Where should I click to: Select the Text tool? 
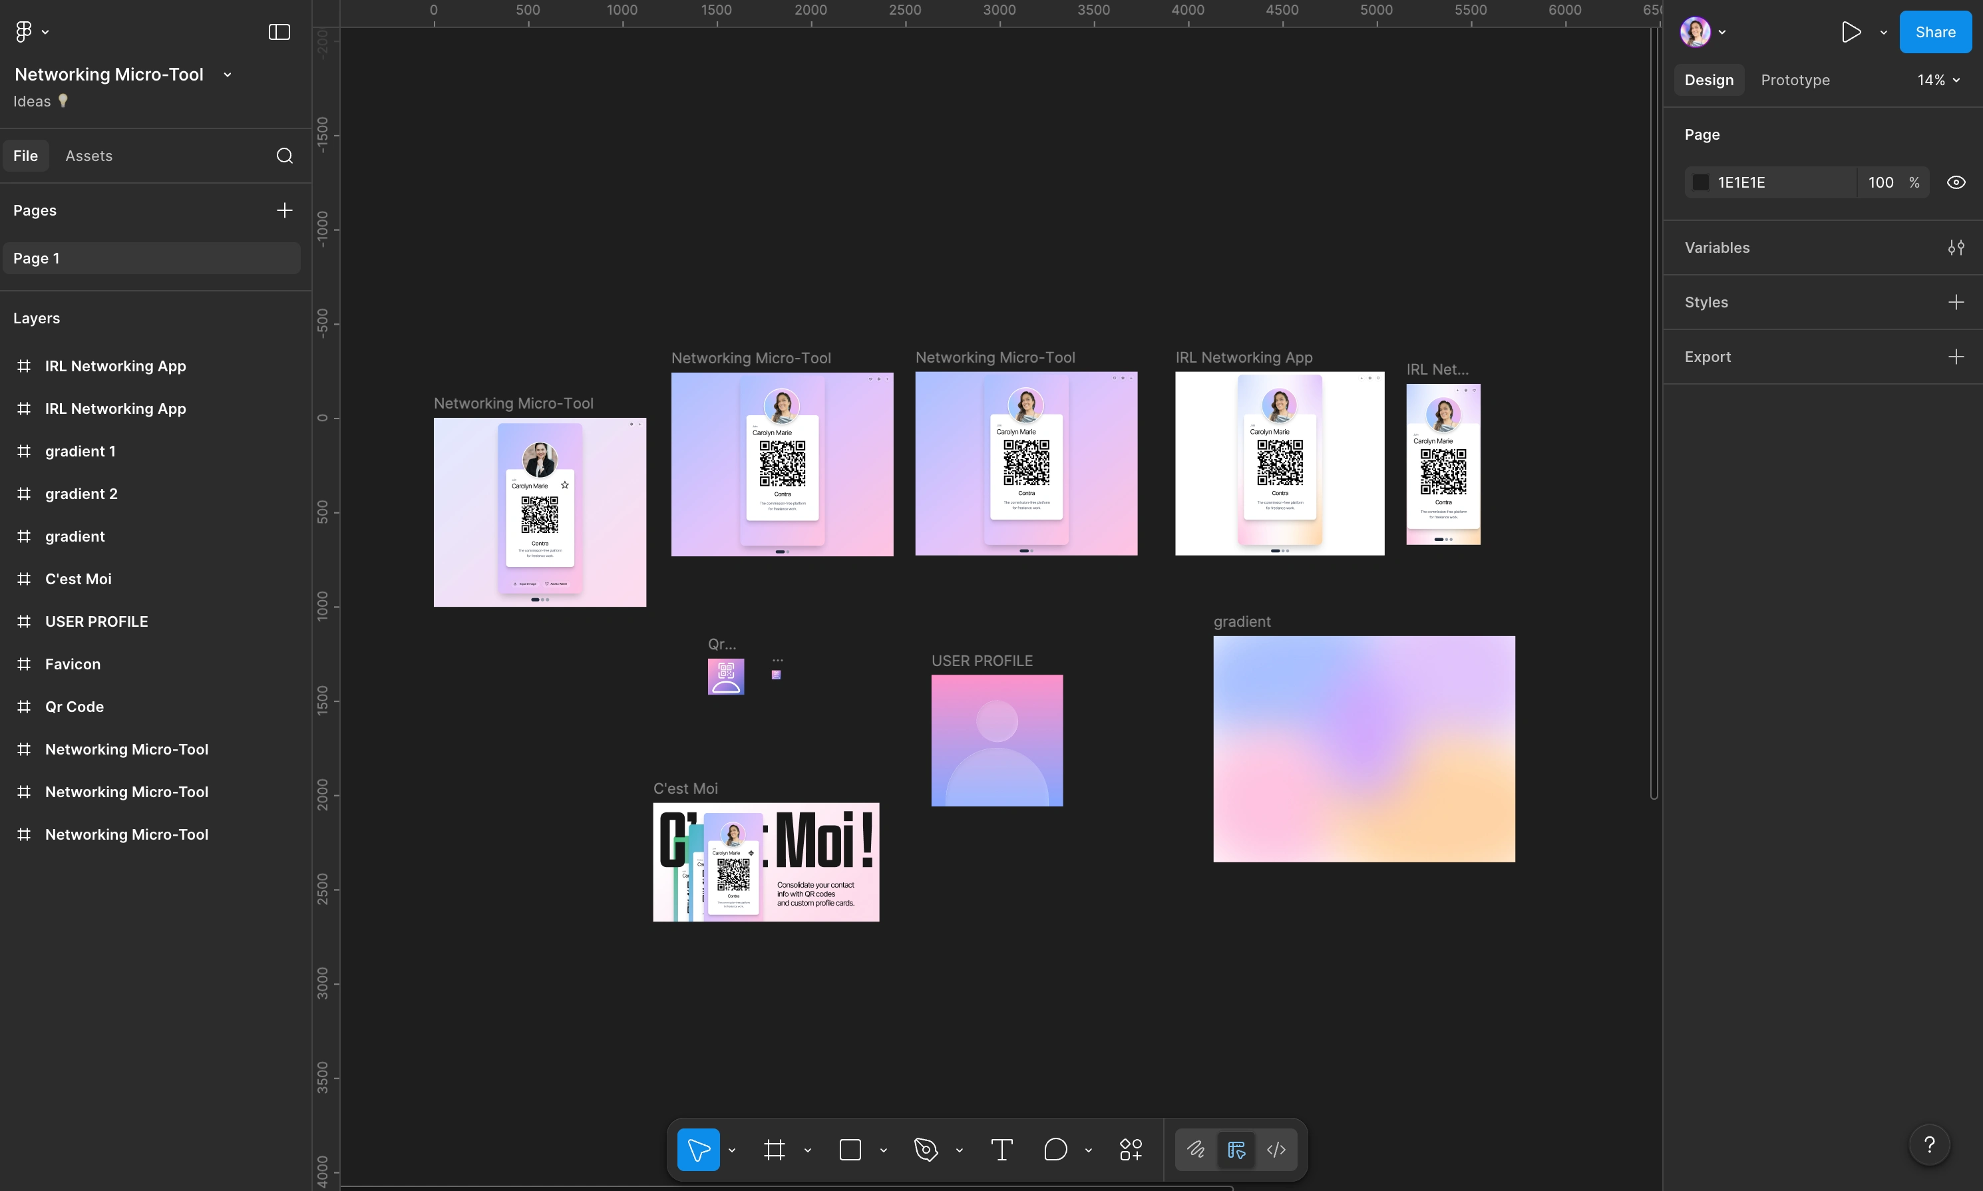(x=1001, y=1149)
